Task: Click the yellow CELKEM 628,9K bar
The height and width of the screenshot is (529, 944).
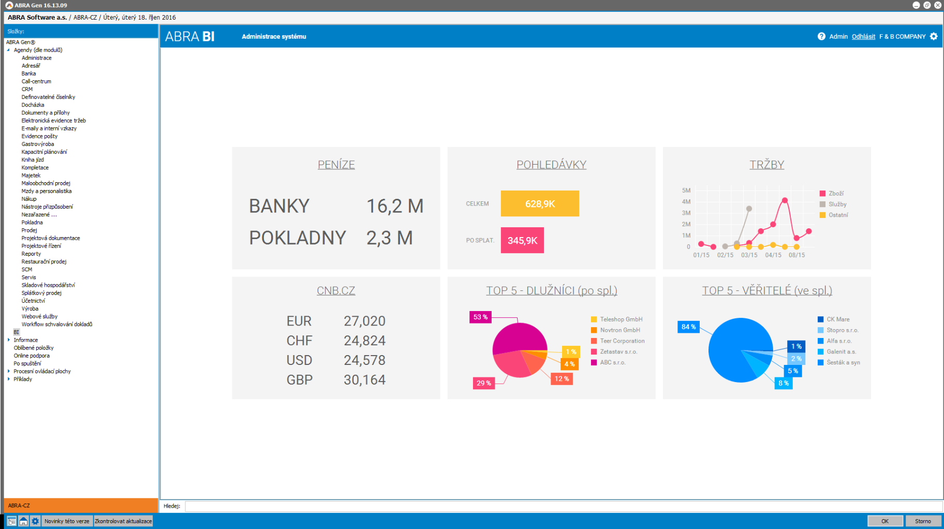Action: [x=540, y=203]
